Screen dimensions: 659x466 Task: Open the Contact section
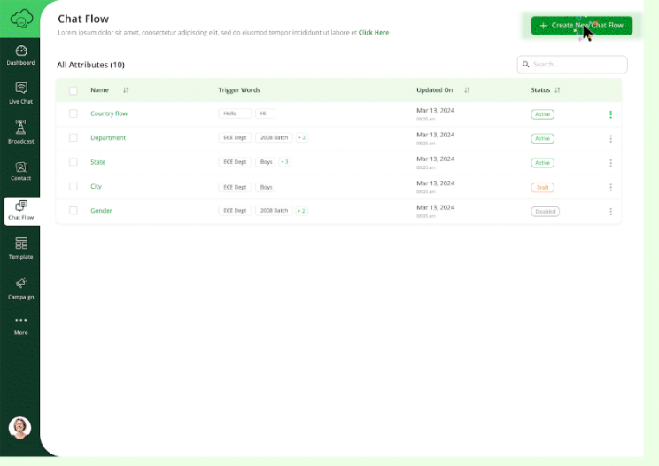(21, 171)
